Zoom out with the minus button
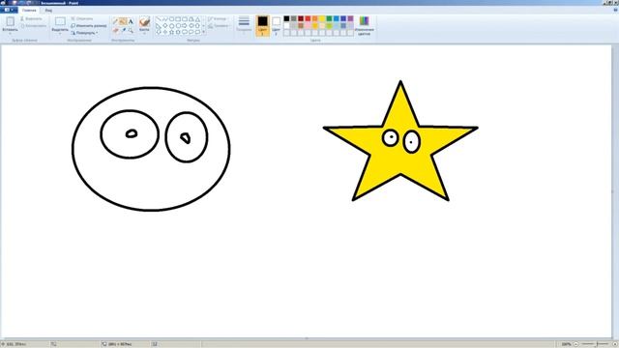 click(575, 344)
